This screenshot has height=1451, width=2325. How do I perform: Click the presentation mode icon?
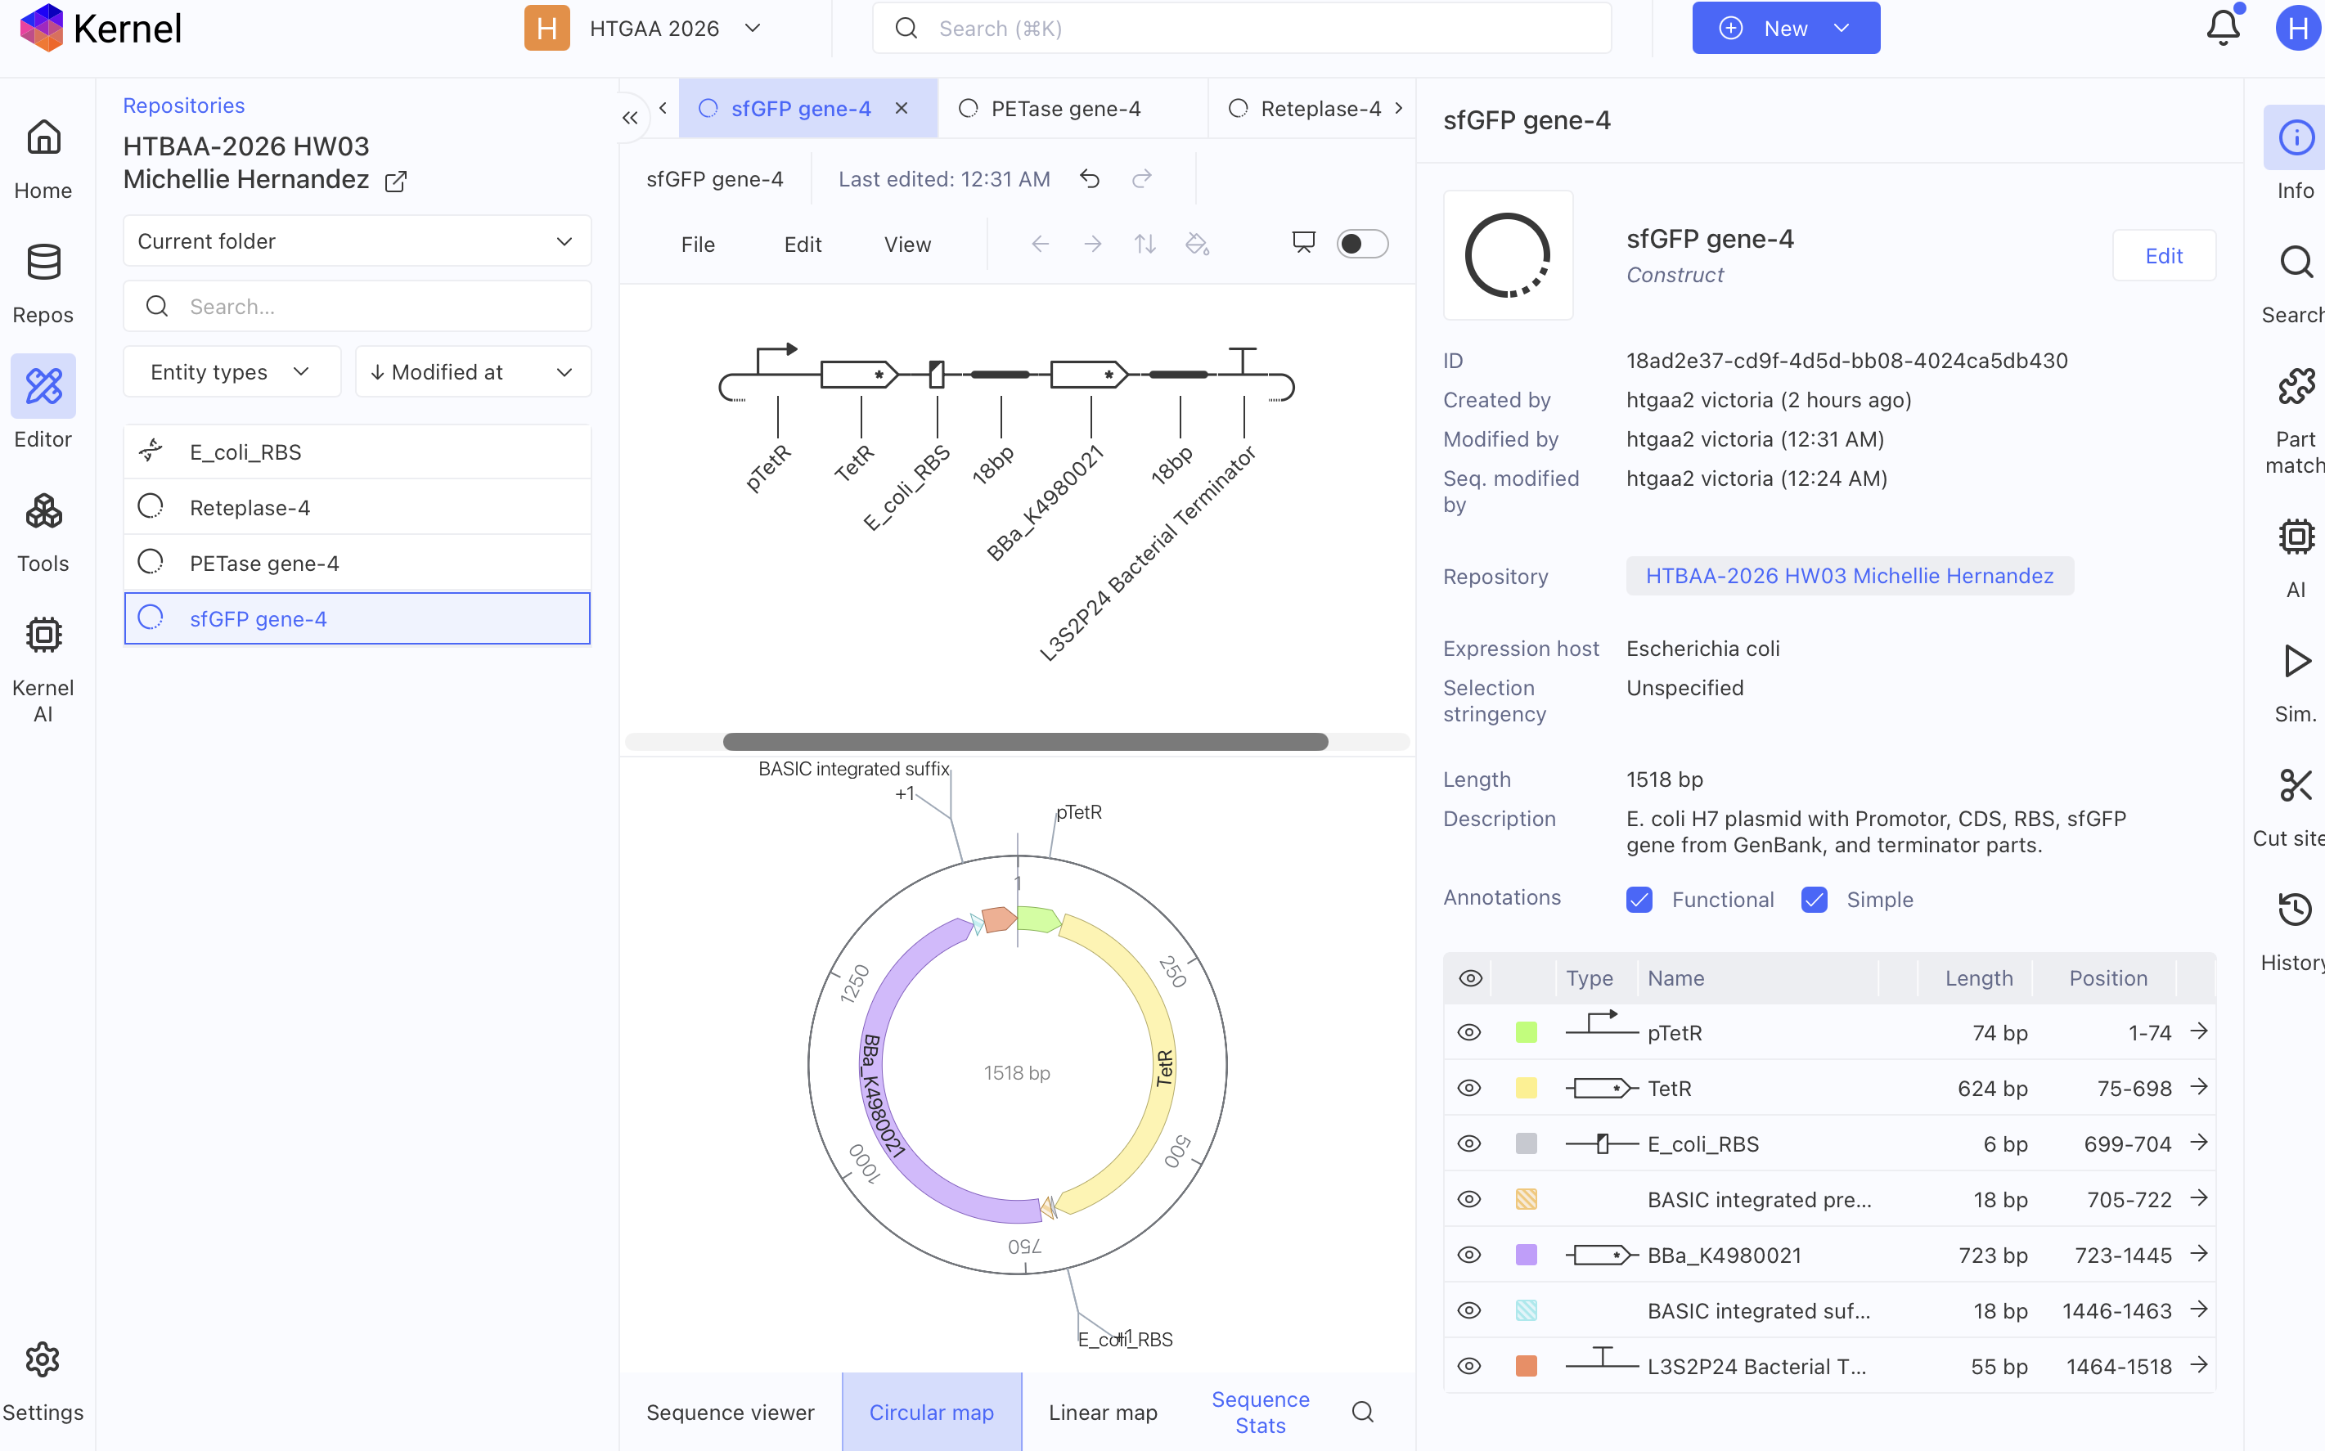[1303, 243]
